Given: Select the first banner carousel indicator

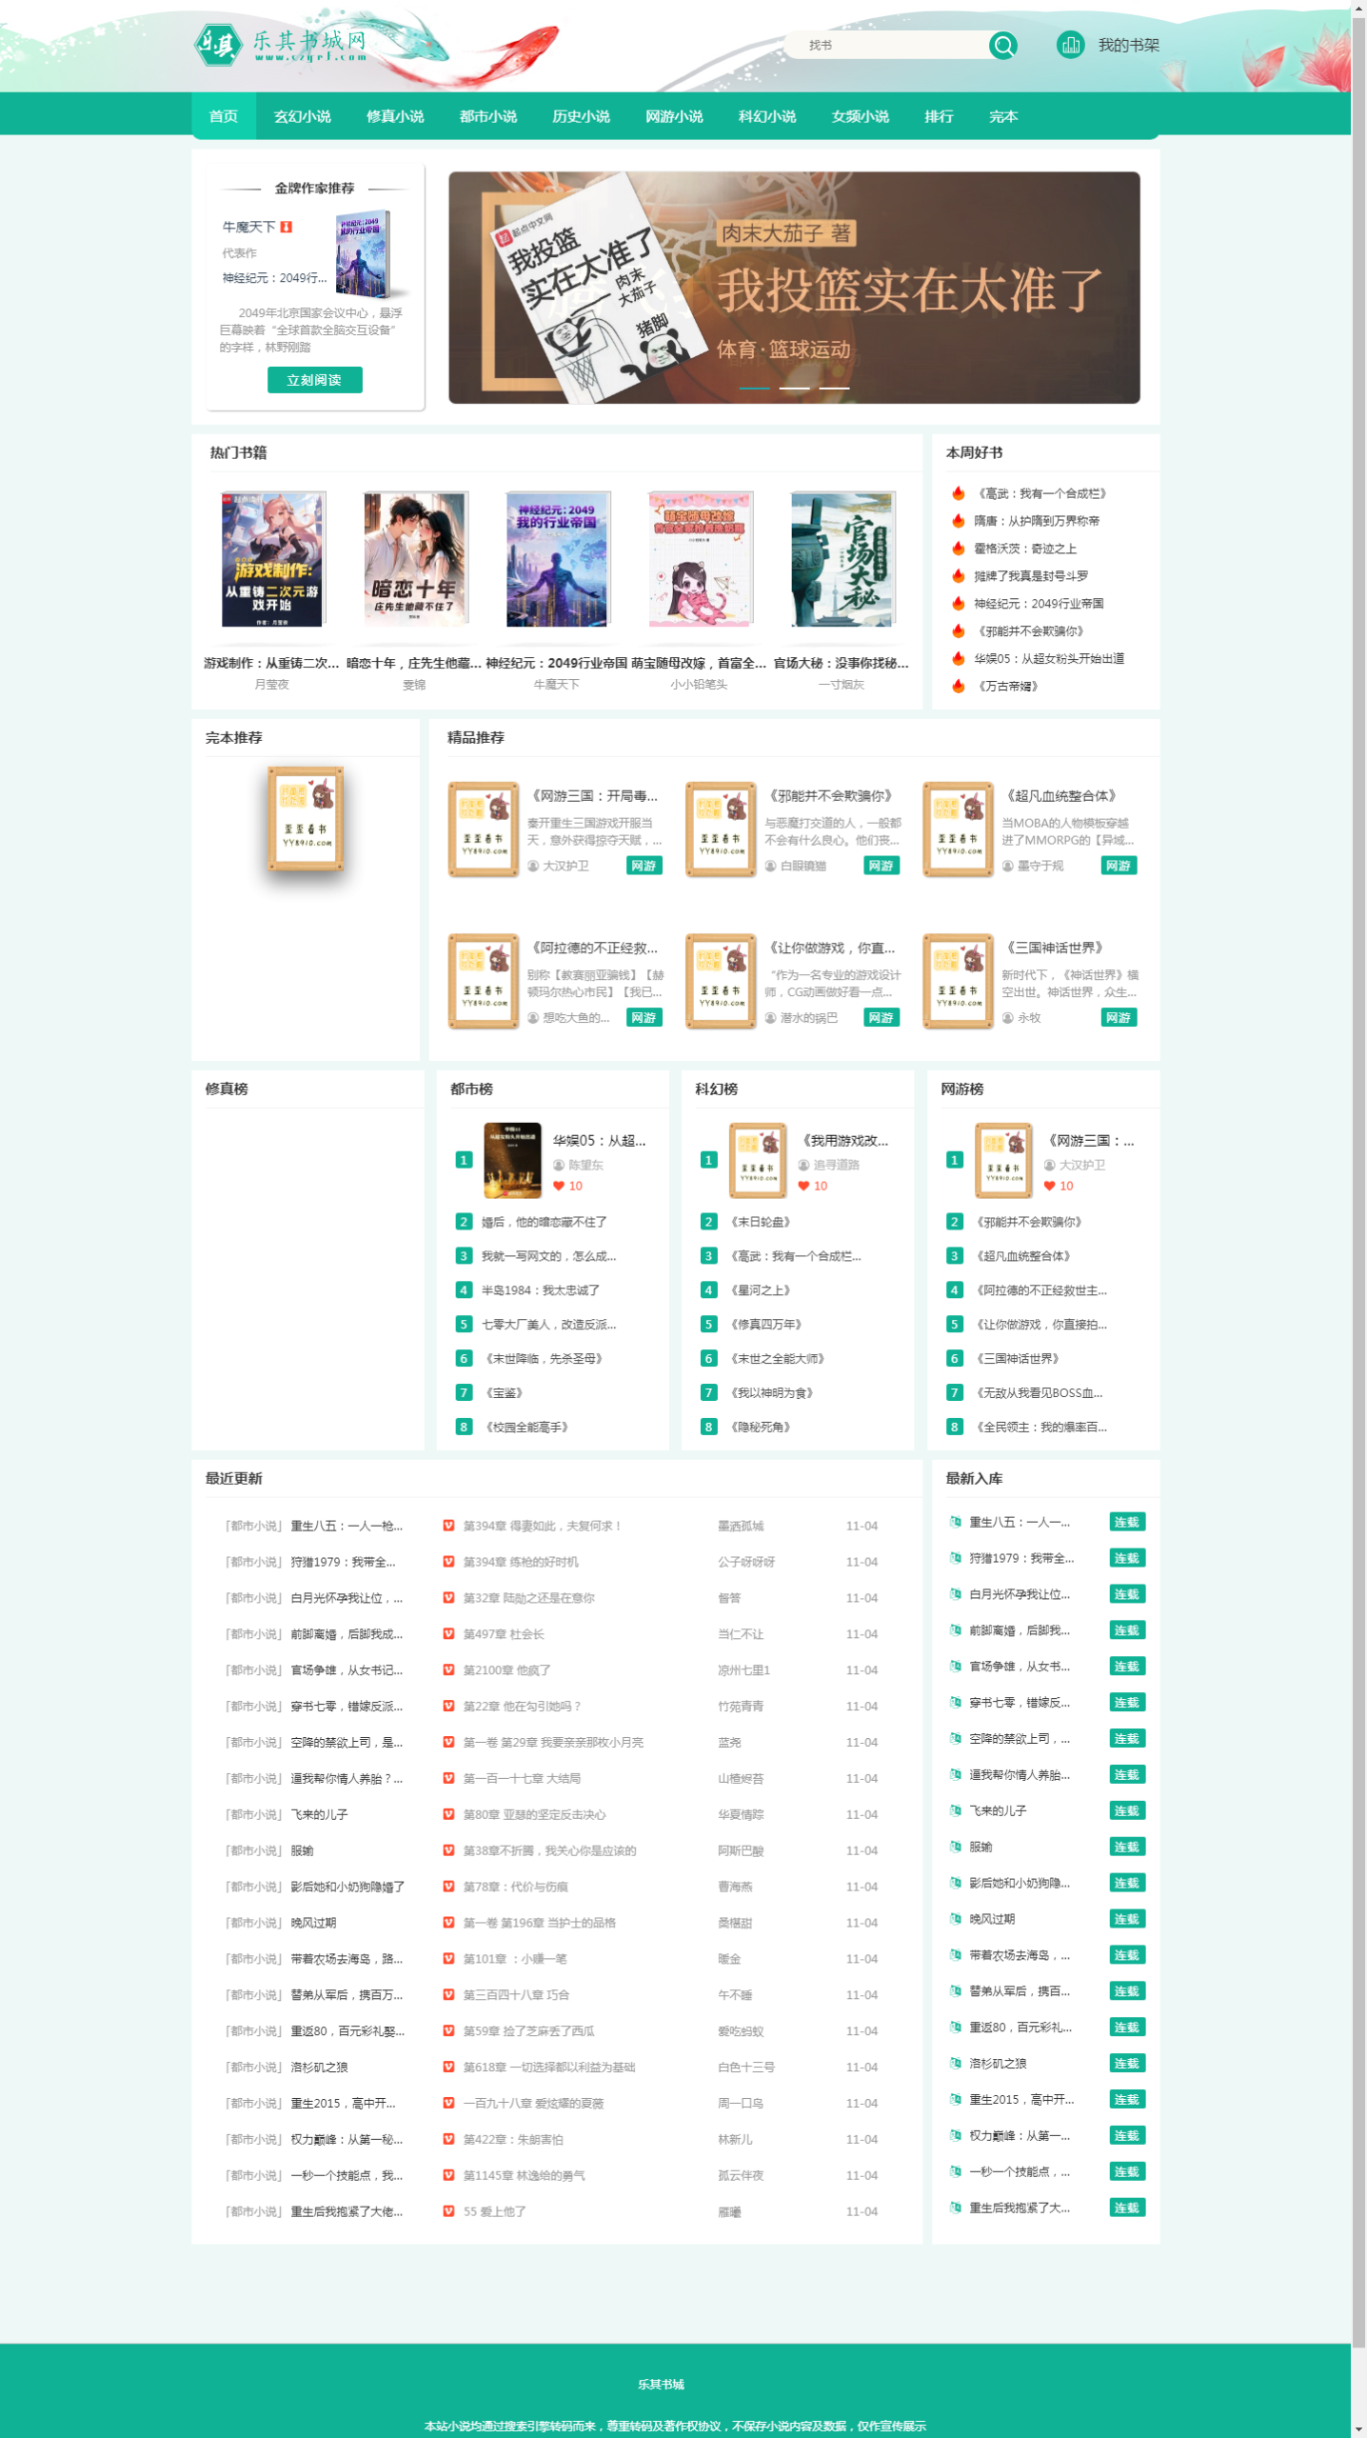Looking at the screenshot, I should tap(754, 389).
